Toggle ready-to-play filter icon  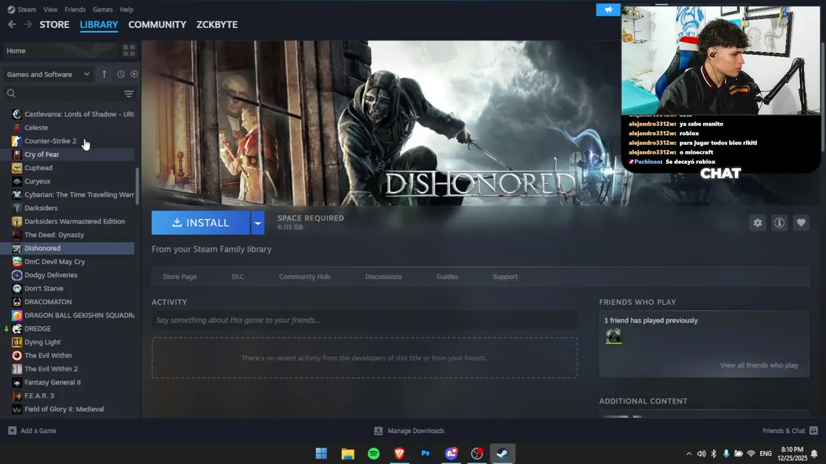134,74
